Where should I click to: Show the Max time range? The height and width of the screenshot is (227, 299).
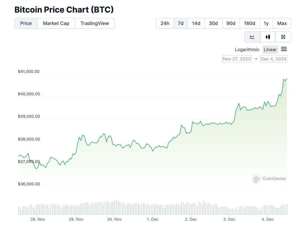coord(282,23)
